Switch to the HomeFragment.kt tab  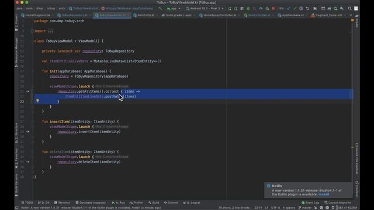click(36, 15)
